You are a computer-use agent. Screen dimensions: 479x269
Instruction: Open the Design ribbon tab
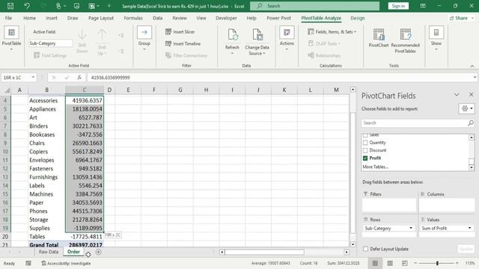[358, 18]
